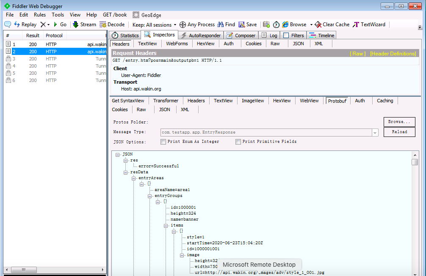This screenshot has height=276, width=426.
Task: Replay the selected session
Action: click(x=25, y=25)
